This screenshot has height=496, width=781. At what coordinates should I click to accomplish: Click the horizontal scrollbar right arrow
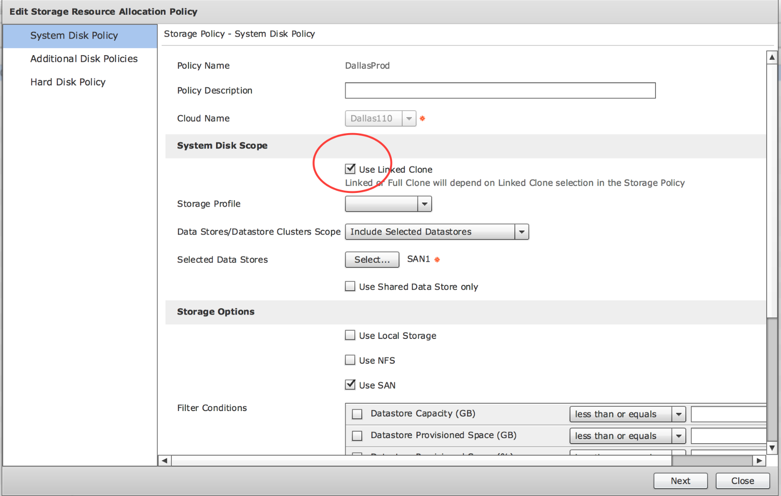[759, 461]
